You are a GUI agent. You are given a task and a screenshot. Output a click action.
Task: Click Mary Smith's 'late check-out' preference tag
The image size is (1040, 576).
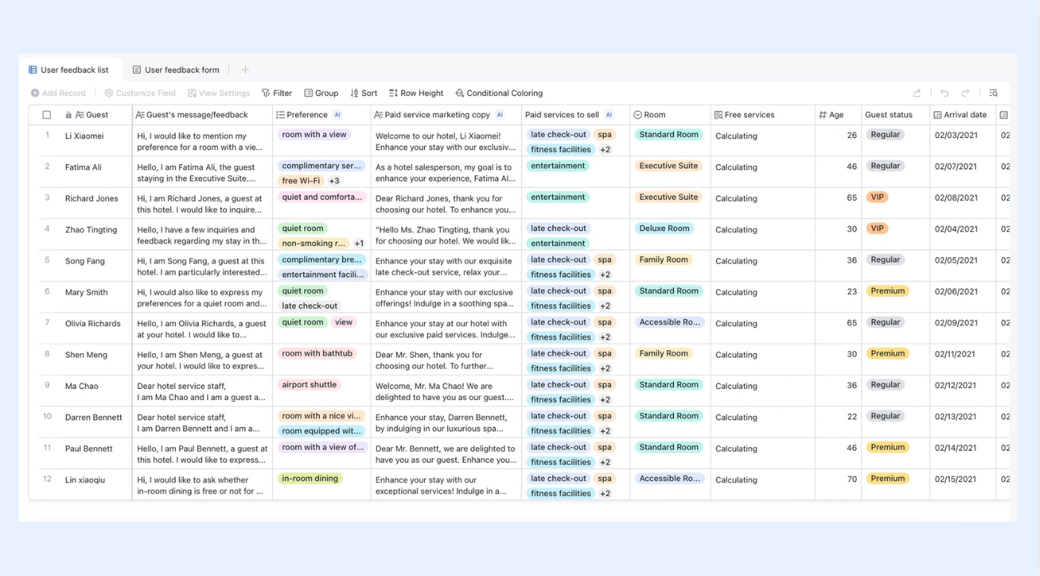coord(310,306)
